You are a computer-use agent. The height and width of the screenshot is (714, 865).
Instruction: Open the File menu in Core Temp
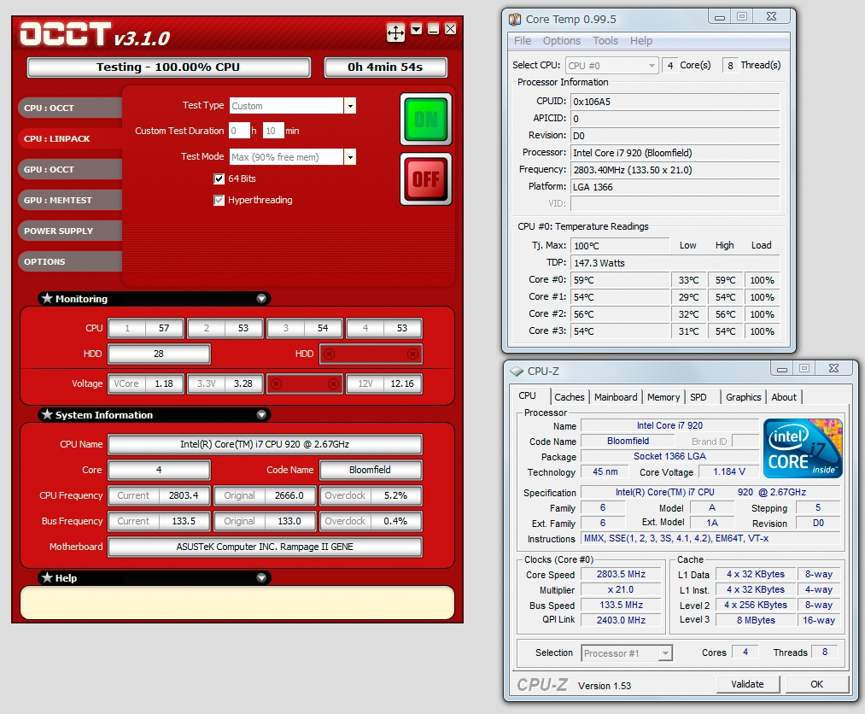point(523,41)
